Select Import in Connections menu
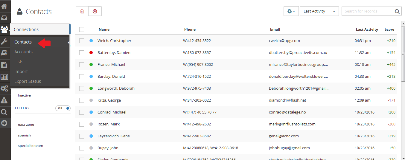 21,72
